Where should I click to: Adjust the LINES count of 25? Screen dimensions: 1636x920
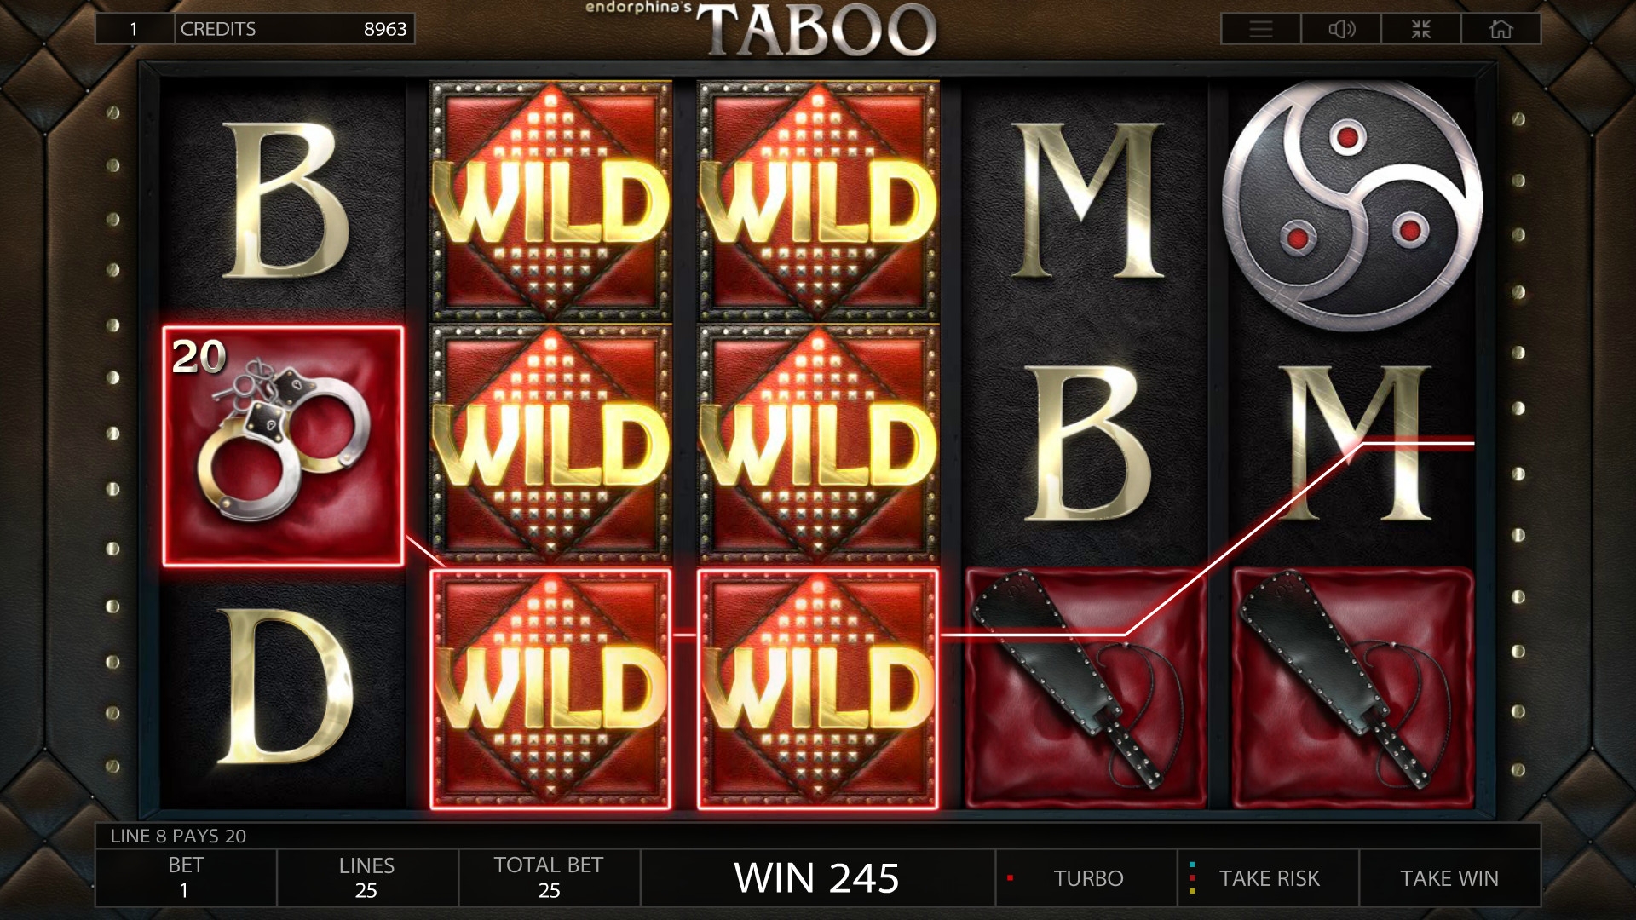click(x=367, y=878)
